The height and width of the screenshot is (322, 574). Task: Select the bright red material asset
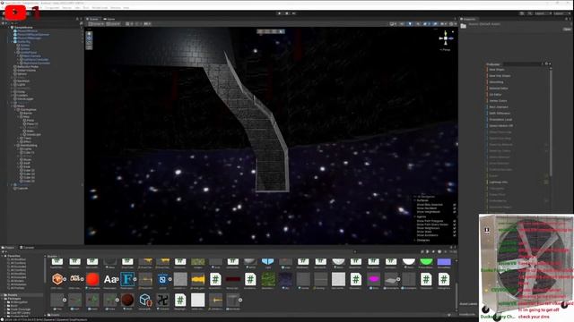[x=92, y=279]
